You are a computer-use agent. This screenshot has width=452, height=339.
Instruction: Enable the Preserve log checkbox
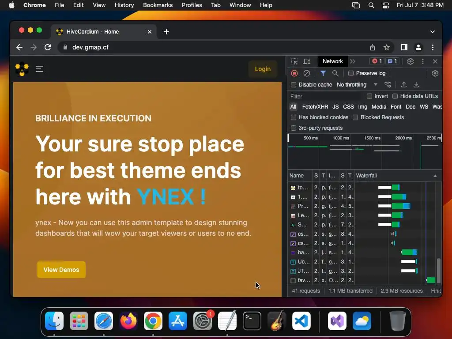point(351,73)
